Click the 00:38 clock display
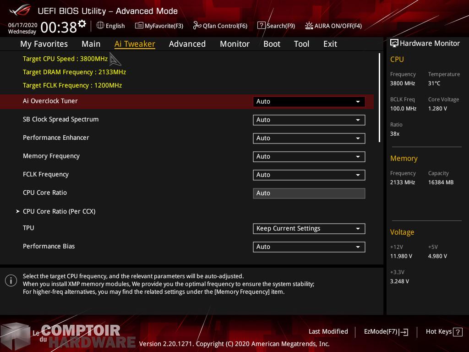Screen dimensions: 469x352 tap(59, 27)
